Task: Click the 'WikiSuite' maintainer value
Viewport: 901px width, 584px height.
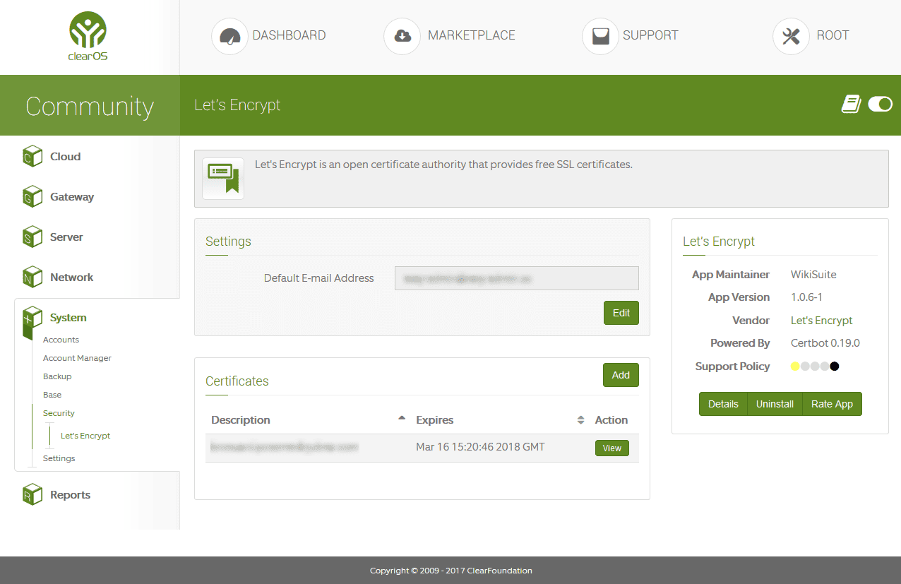Action: 813,275
